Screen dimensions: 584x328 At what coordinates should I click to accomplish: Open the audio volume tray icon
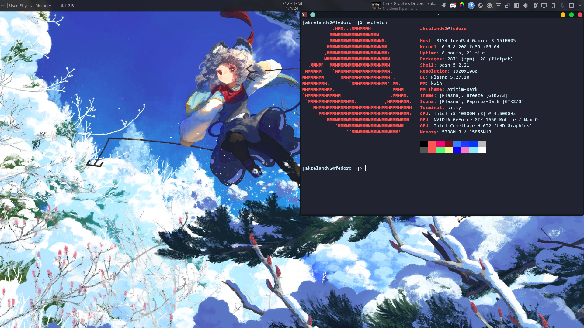pyautogui.click(x=526, y=5)
